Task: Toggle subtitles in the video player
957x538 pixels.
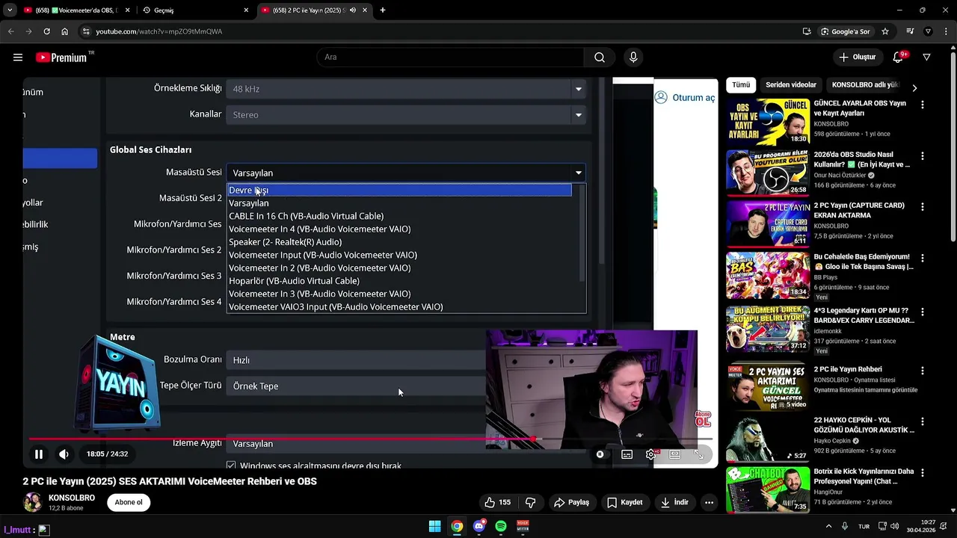Action: pyautogui.click(x=627, y=454)
